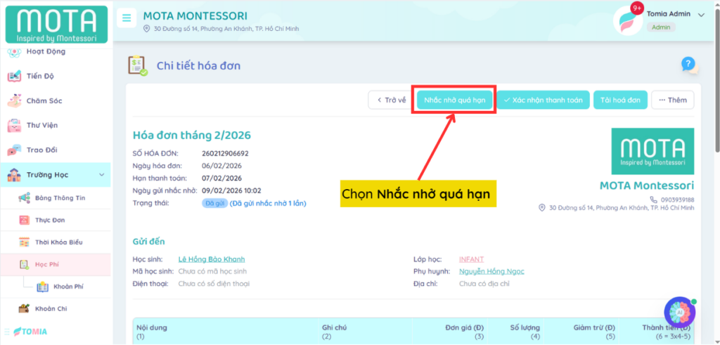The width and height of the screenshot is (720, 345).
Task: Click the hamburger menu icon
Action: [127, 18]
